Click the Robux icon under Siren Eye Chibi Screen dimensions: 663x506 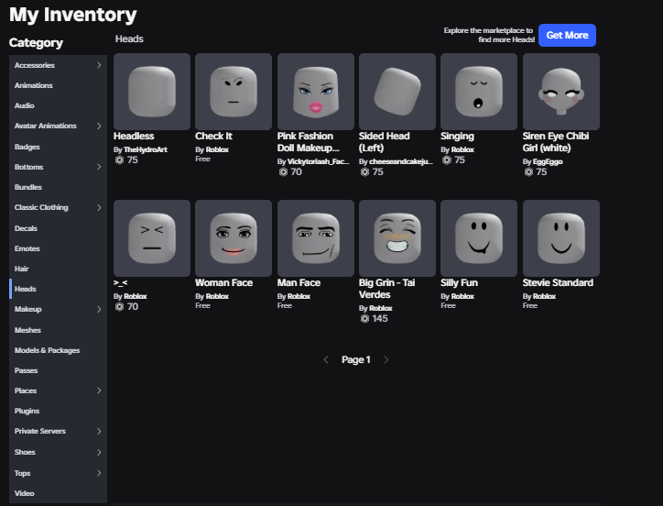click(528, 172)
